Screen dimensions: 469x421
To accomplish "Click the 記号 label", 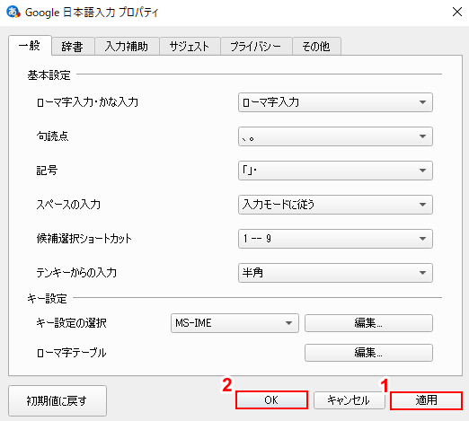I will pyautogui.click(x=47, y=171).
